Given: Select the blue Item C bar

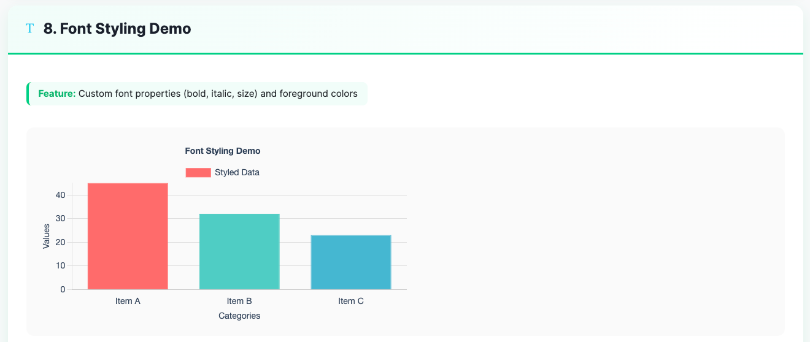Looking at the screenshot, I should (351, 262).
